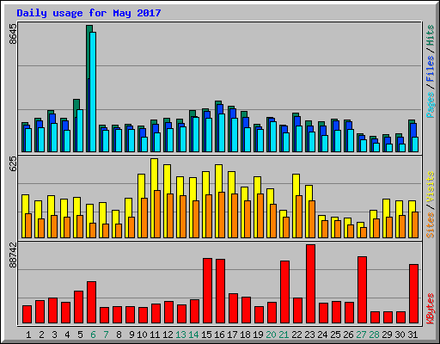
Task: Click the 'Pages' legend label
Action: (430, 105)
